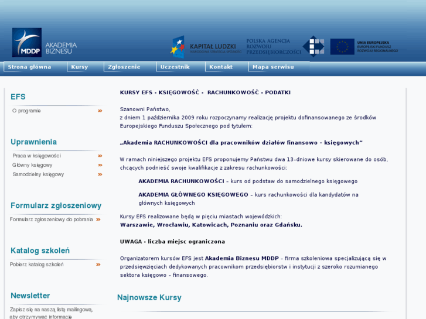
Task: Click the MDDP Akademia Biznesu logo
Action: tap(45, 42)
